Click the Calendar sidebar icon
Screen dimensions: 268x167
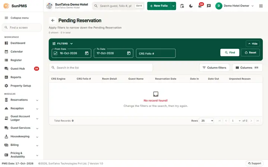pos(6,52)
